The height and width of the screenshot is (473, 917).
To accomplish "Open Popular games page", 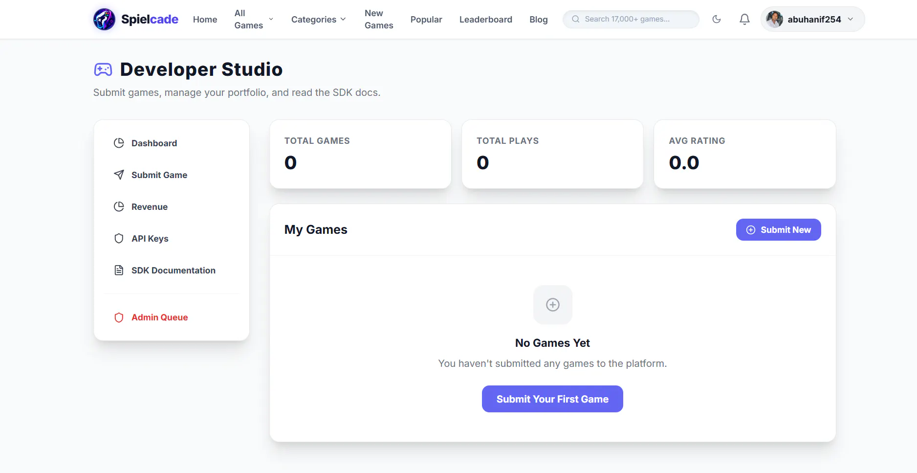I will (426, 19).
